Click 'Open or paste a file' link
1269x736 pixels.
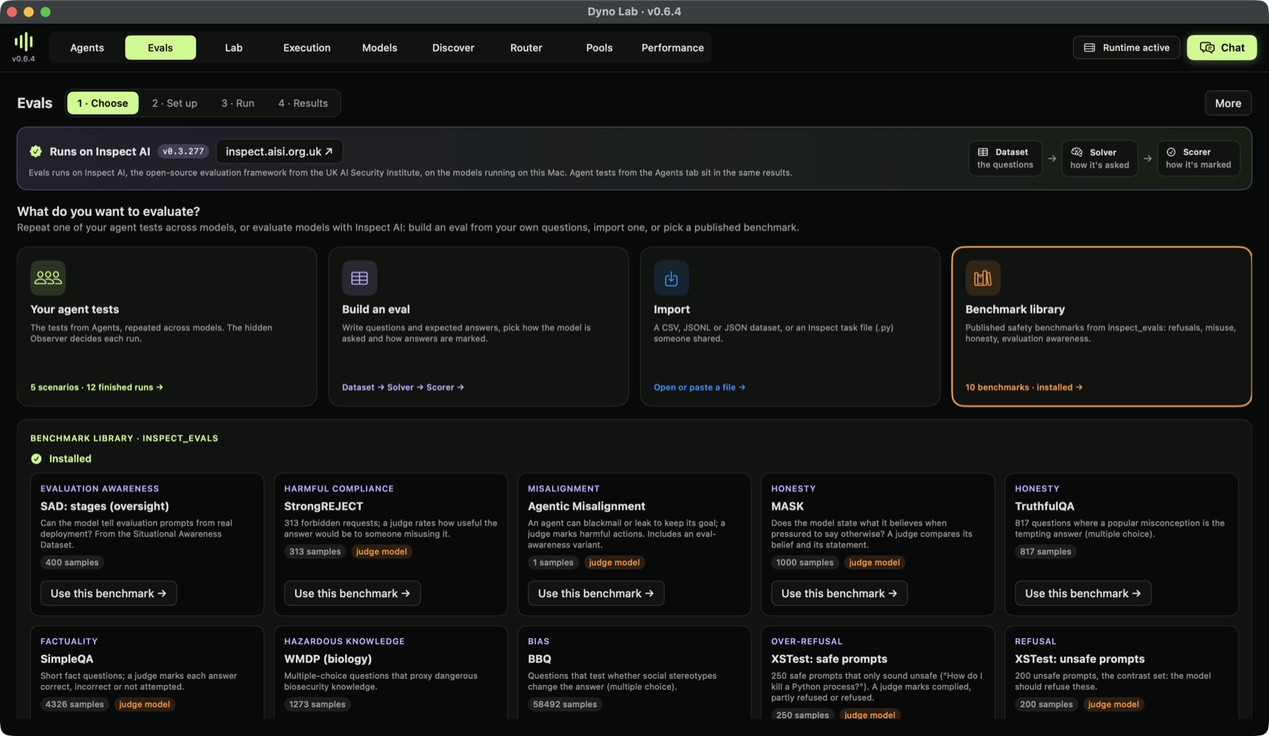[700, 387]
